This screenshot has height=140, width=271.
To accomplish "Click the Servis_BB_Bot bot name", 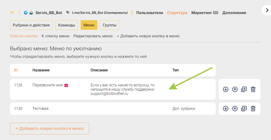I will click(x=49, y=13).
